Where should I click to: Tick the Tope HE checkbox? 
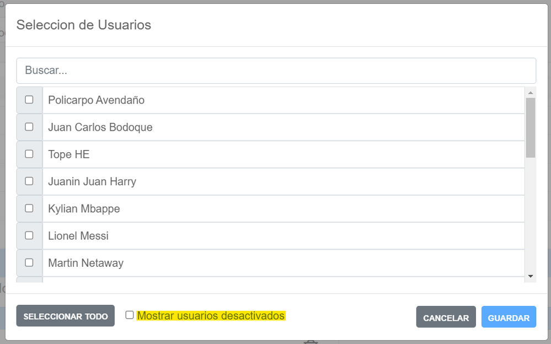(29, 154)
